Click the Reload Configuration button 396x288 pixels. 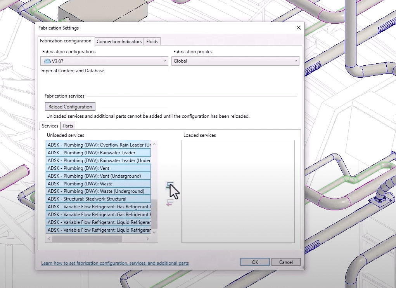(70, 107)
